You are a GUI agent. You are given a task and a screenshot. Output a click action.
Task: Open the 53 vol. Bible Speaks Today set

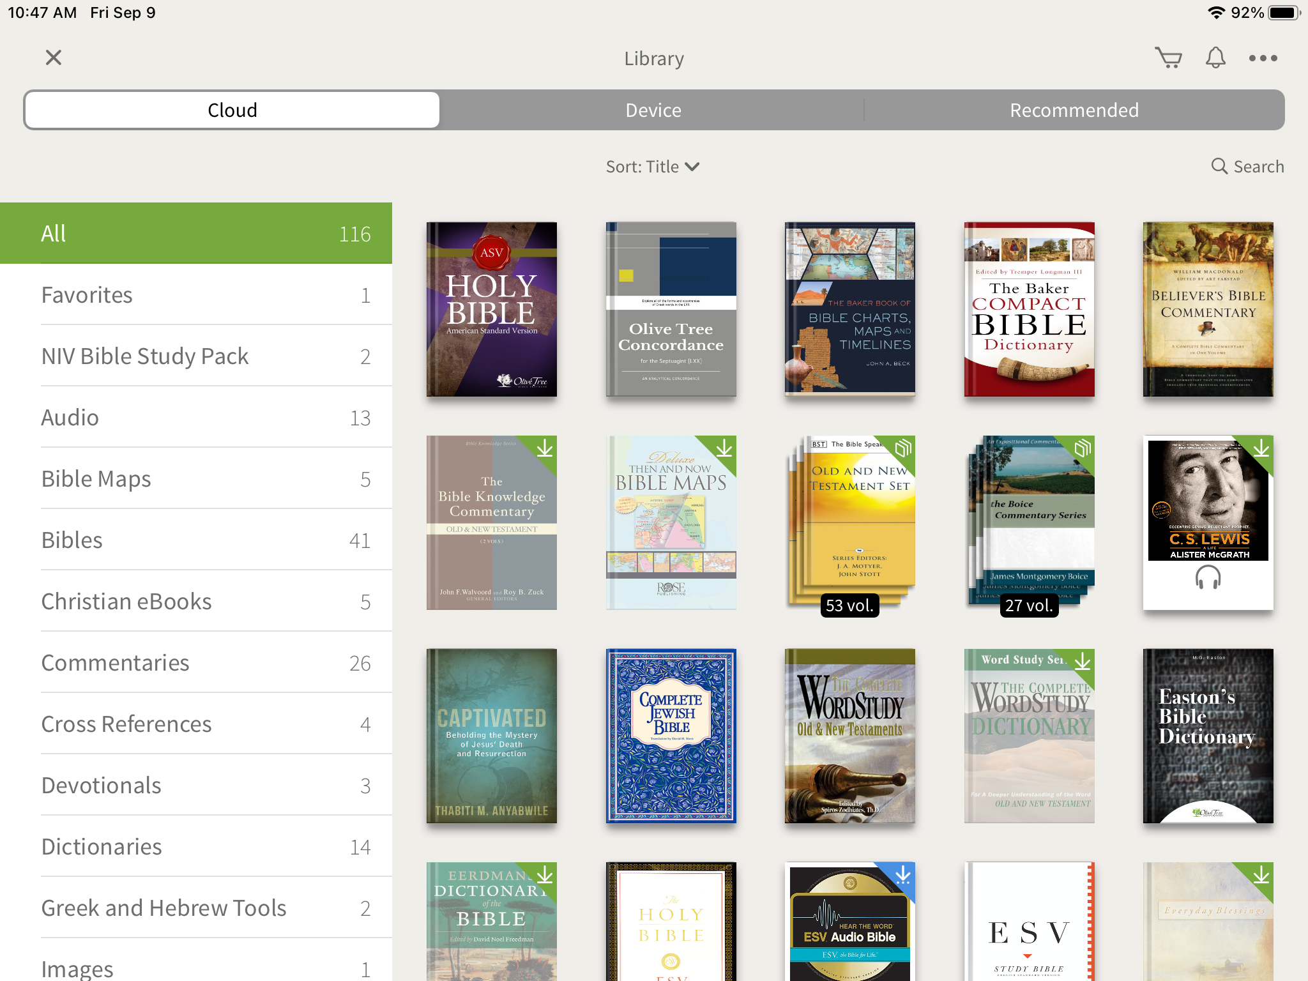click(850, 523)
